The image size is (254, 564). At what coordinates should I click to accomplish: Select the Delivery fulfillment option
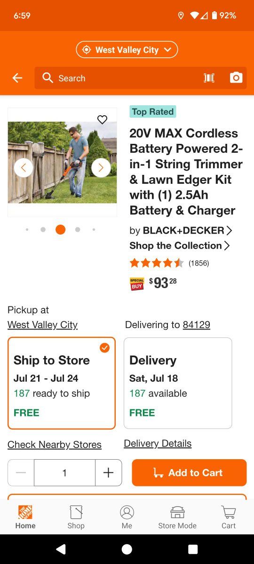[x=178, y=383]
